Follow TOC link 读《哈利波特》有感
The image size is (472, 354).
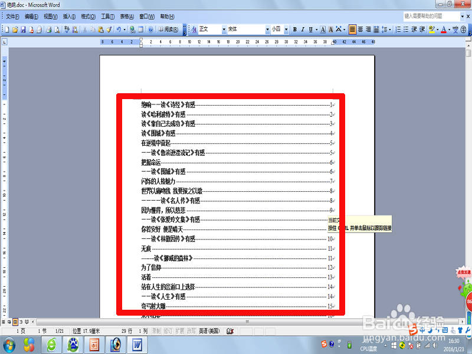(x=163, y=114)
